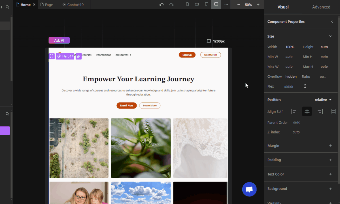This screenshot has width=340, height=204.
Task: Edit the Height auto value
Action: 324,47
